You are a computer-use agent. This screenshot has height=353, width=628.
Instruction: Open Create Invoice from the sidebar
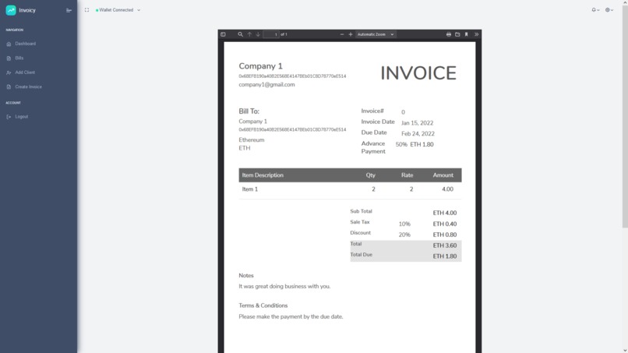click(28, 86)
